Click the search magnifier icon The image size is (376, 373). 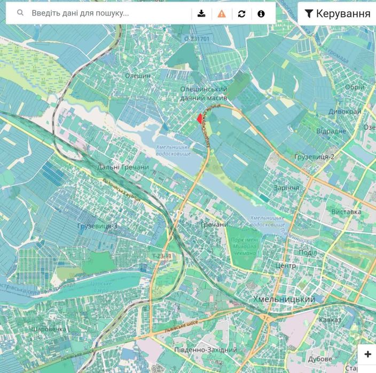click(20, 13)
